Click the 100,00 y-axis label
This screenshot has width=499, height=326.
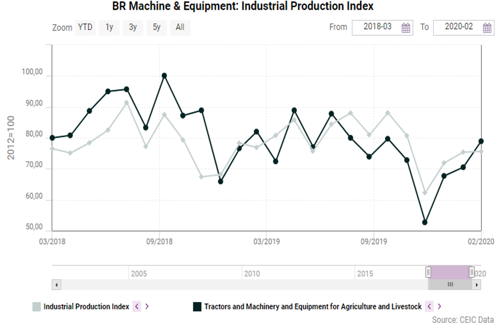click(32, 72)
